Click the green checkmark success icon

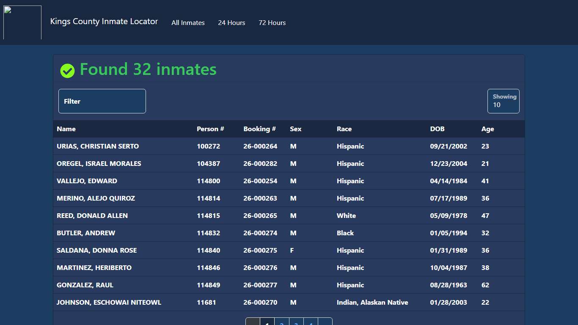67,71
